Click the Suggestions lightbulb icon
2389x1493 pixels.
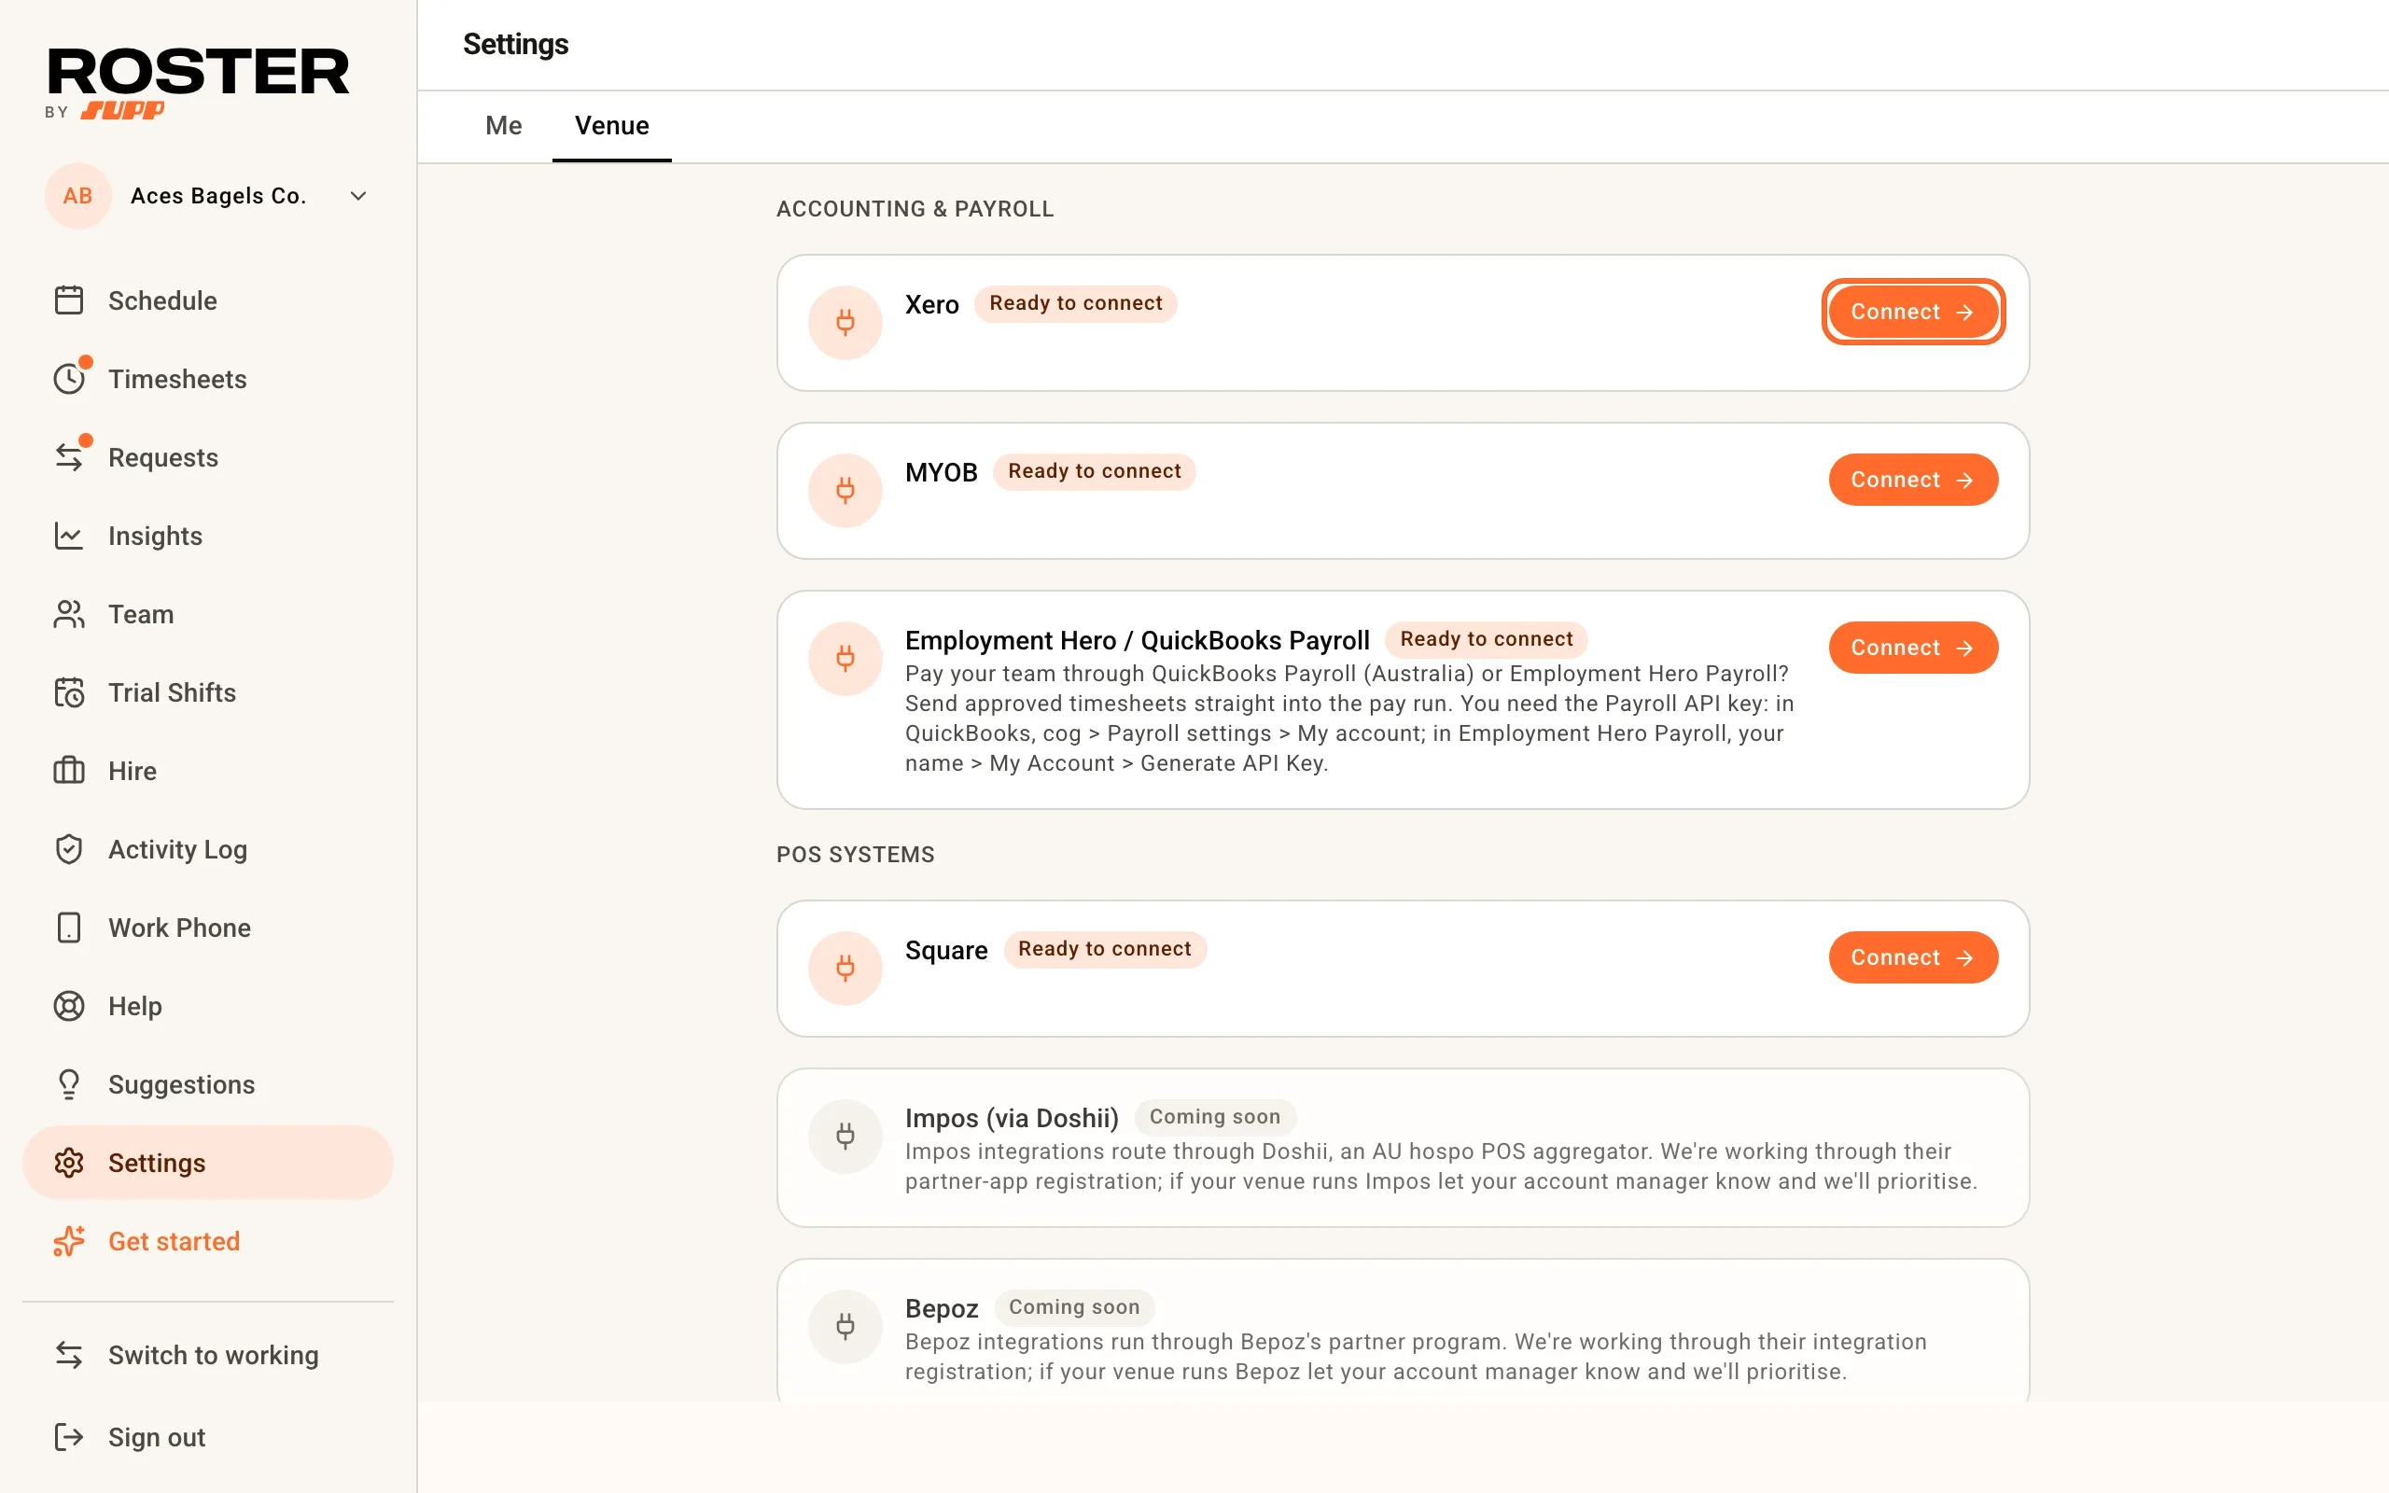coord(69,1084)
